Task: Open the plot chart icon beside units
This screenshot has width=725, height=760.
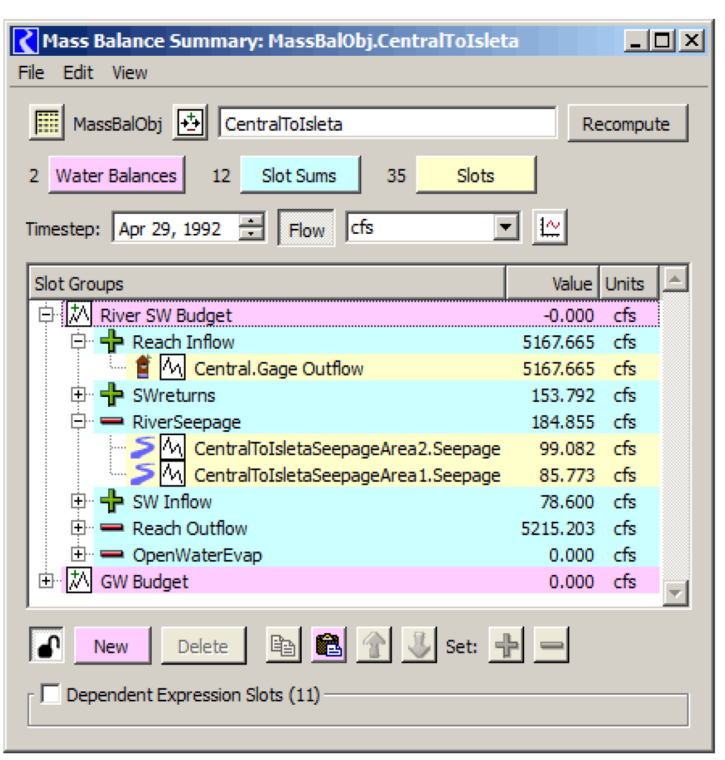Action: (x=550, y=228)
